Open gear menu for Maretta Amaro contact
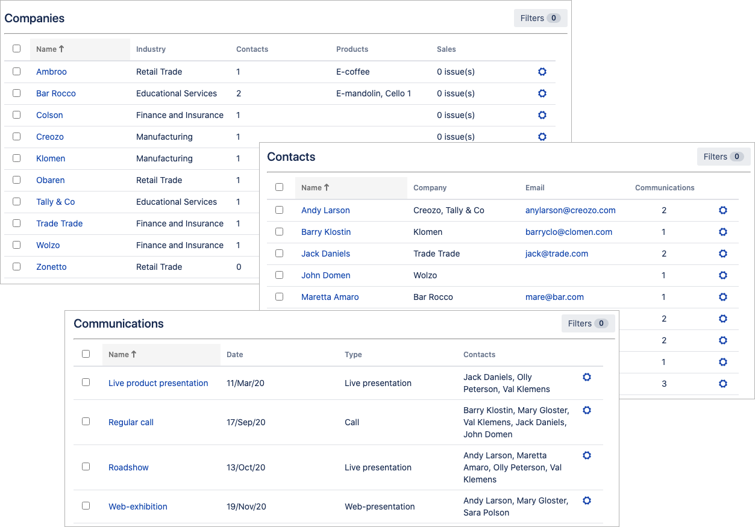 pyautogui.click(x=723, y=297)
